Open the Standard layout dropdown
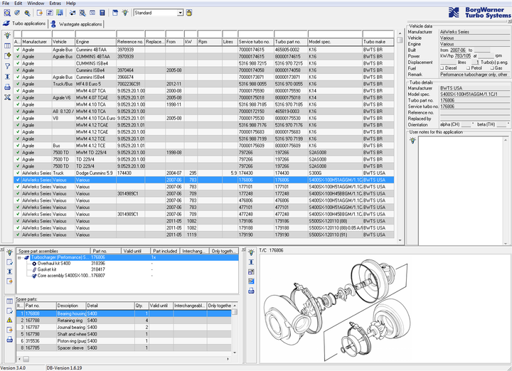 coord(180,13)
